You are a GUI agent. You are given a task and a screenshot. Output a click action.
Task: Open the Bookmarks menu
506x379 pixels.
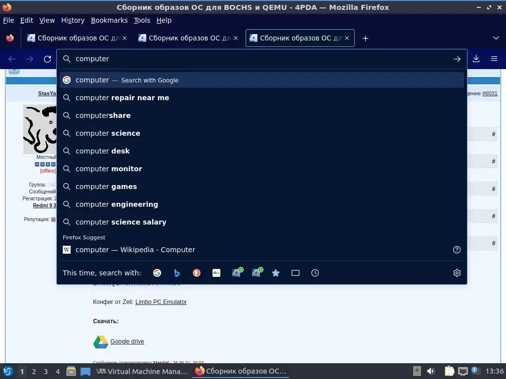click(109, 20)
